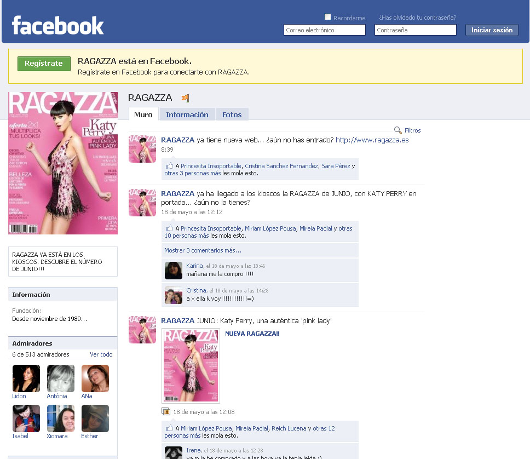Click the photo album icon beside 18 de mayo 12:08
This screenshot has height=459, width=530.
(165, 412)
